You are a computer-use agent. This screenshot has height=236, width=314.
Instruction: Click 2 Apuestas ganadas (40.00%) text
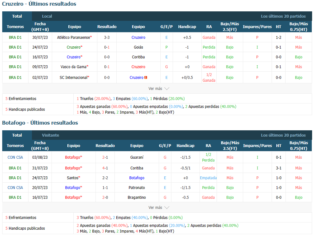coord(102,225)
